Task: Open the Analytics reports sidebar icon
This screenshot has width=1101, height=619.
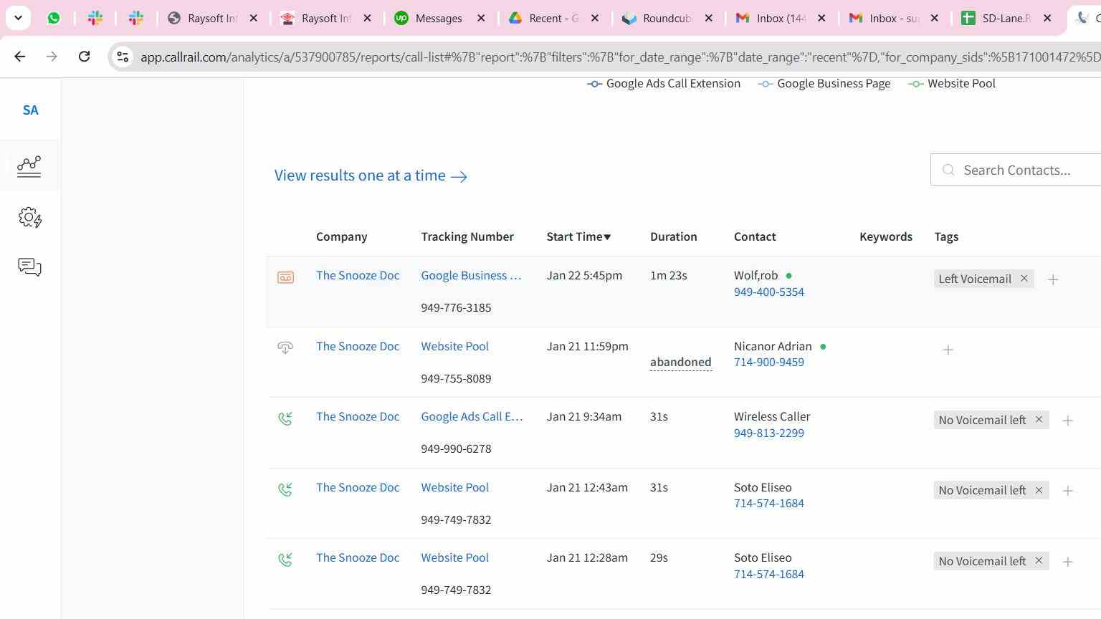Action: [29, 166]
